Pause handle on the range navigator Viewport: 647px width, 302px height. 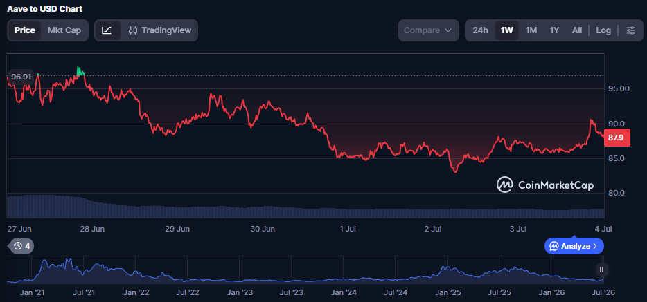(x=601, y=270)
